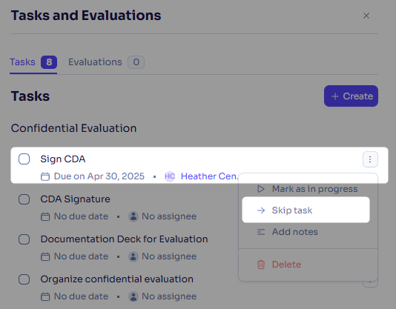Click the notes lines icon beside Add notes

coord(261,232)
